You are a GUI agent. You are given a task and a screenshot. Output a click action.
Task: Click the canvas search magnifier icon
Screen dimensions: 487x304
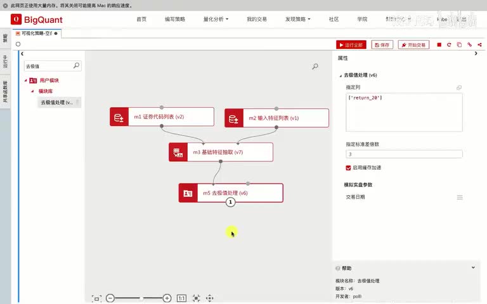click(x=315, y=66)
